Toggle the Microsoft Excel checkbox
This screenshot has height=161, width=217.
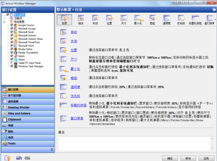[x=12, y=32]
